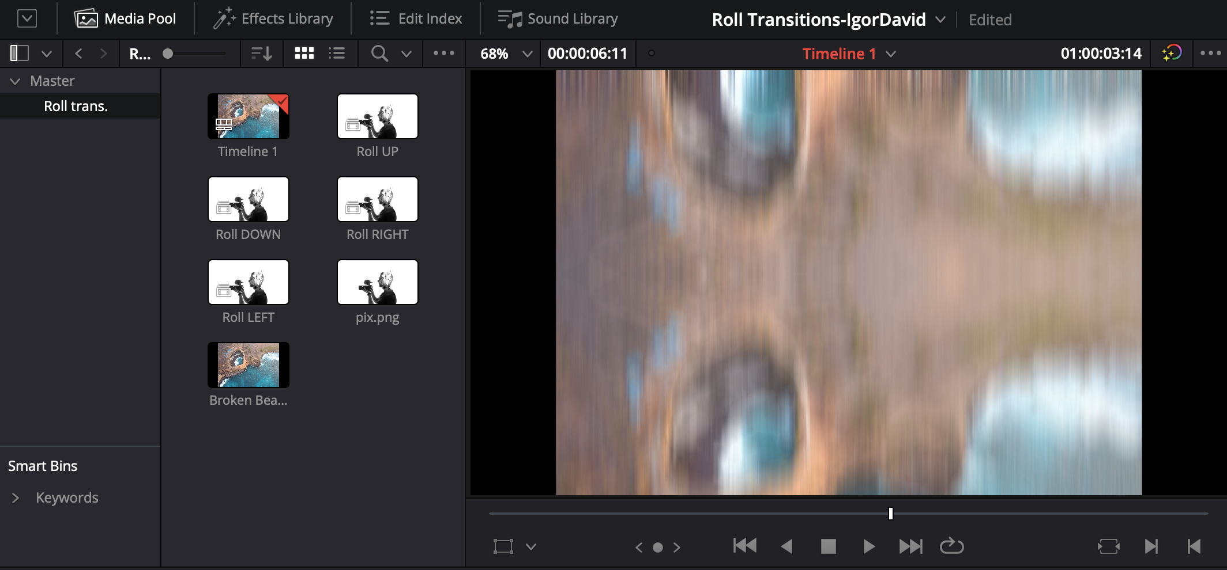
Task: Toggle the Media Pool panel
Action: click(125, 18)
